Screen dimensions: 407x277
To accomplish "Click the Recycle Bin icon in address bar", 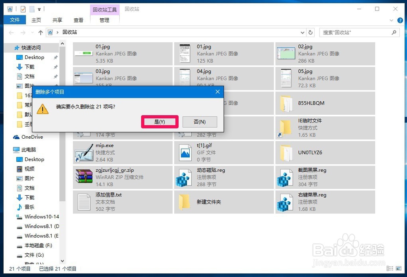I will pyautogui.click(x=50, y=32).
